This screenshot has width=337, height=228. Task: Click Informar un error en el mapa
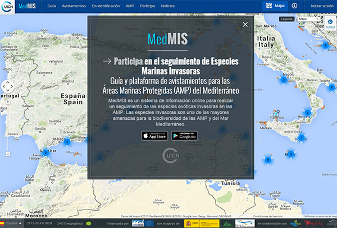coord(321,216)
